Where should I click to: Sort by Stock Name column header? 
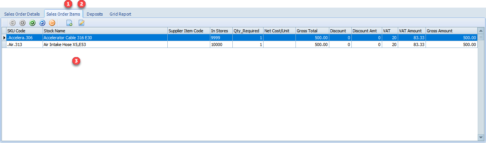105,31
